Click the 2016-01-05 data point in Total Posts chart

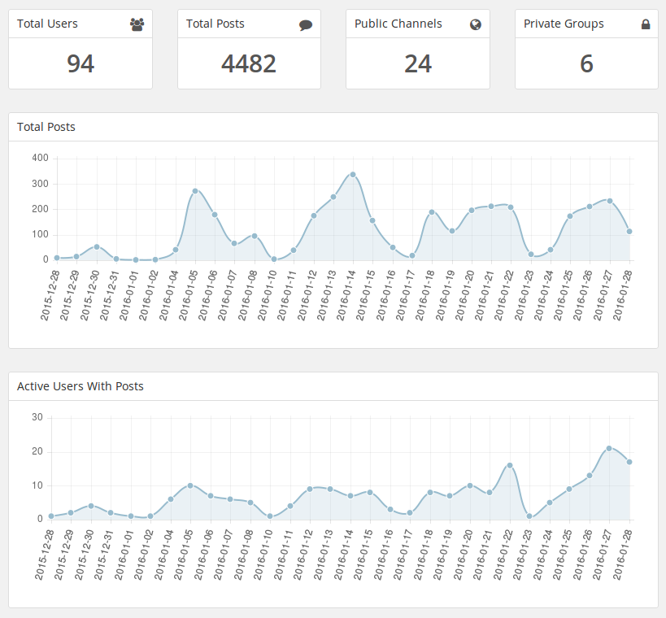(195, 191)
